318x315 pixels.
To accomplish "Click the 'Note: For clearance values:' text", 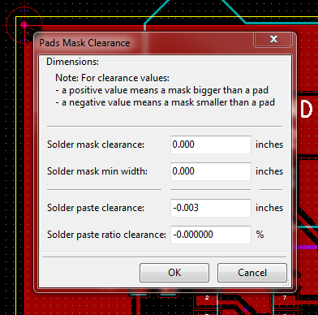I will pyautogui.click(x=112, y=78).
